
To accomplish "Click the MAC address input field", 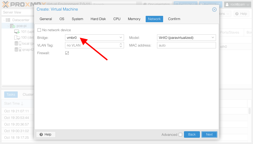I will click(x=186, y=45).
